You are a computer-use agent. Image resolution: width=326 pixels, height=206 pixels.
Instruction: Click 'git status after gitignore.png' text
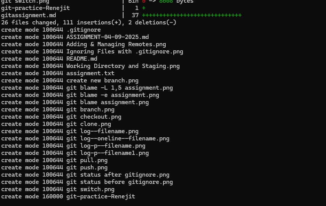pos(118,175)
